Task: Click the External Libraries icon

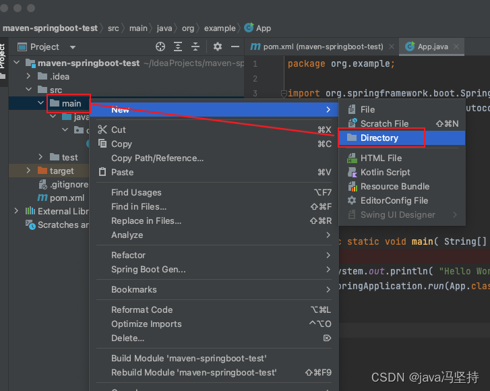Action: pos(30,211)
